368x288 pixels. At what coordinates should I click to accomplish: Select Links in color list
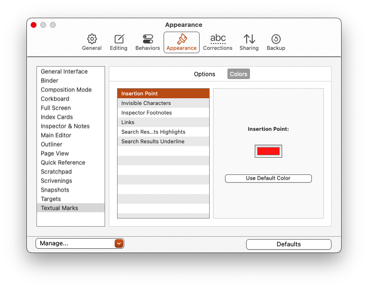pos(163,122)
